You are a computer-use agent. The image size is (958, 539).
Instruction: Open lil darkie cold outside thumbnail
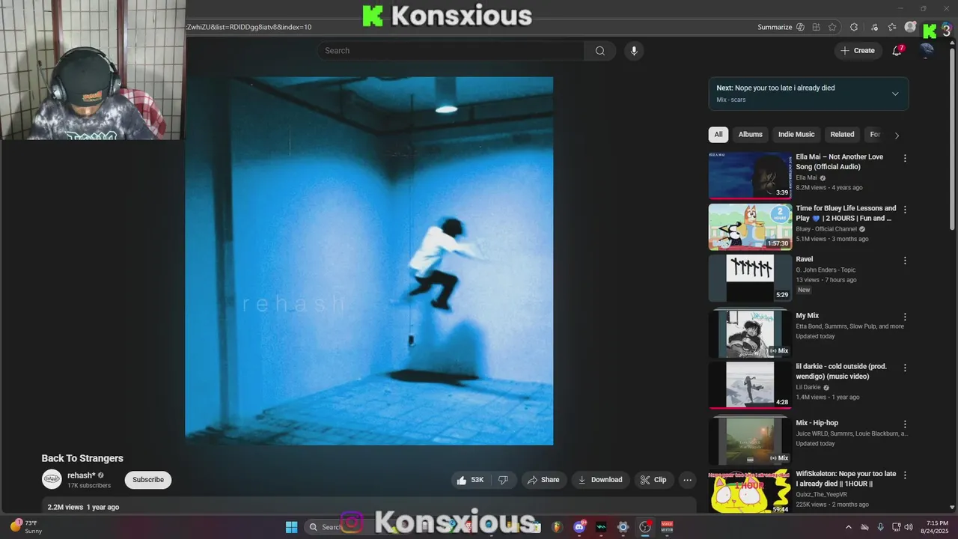(x=750, y=385)
